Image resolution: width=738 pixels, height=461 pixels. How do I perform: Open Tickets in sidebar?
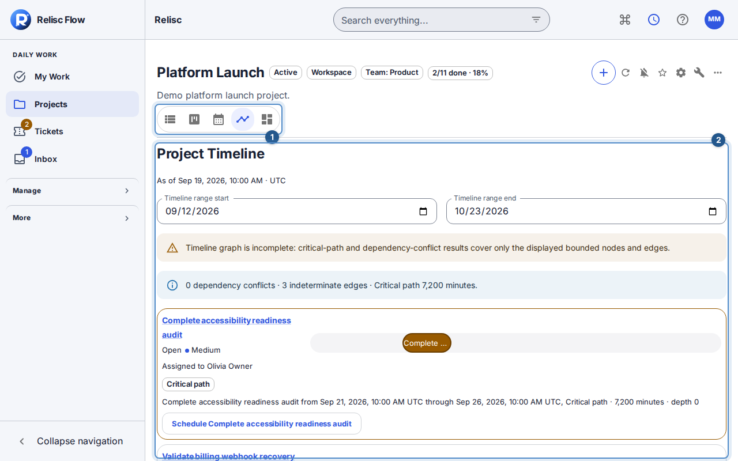click(73, 131)
